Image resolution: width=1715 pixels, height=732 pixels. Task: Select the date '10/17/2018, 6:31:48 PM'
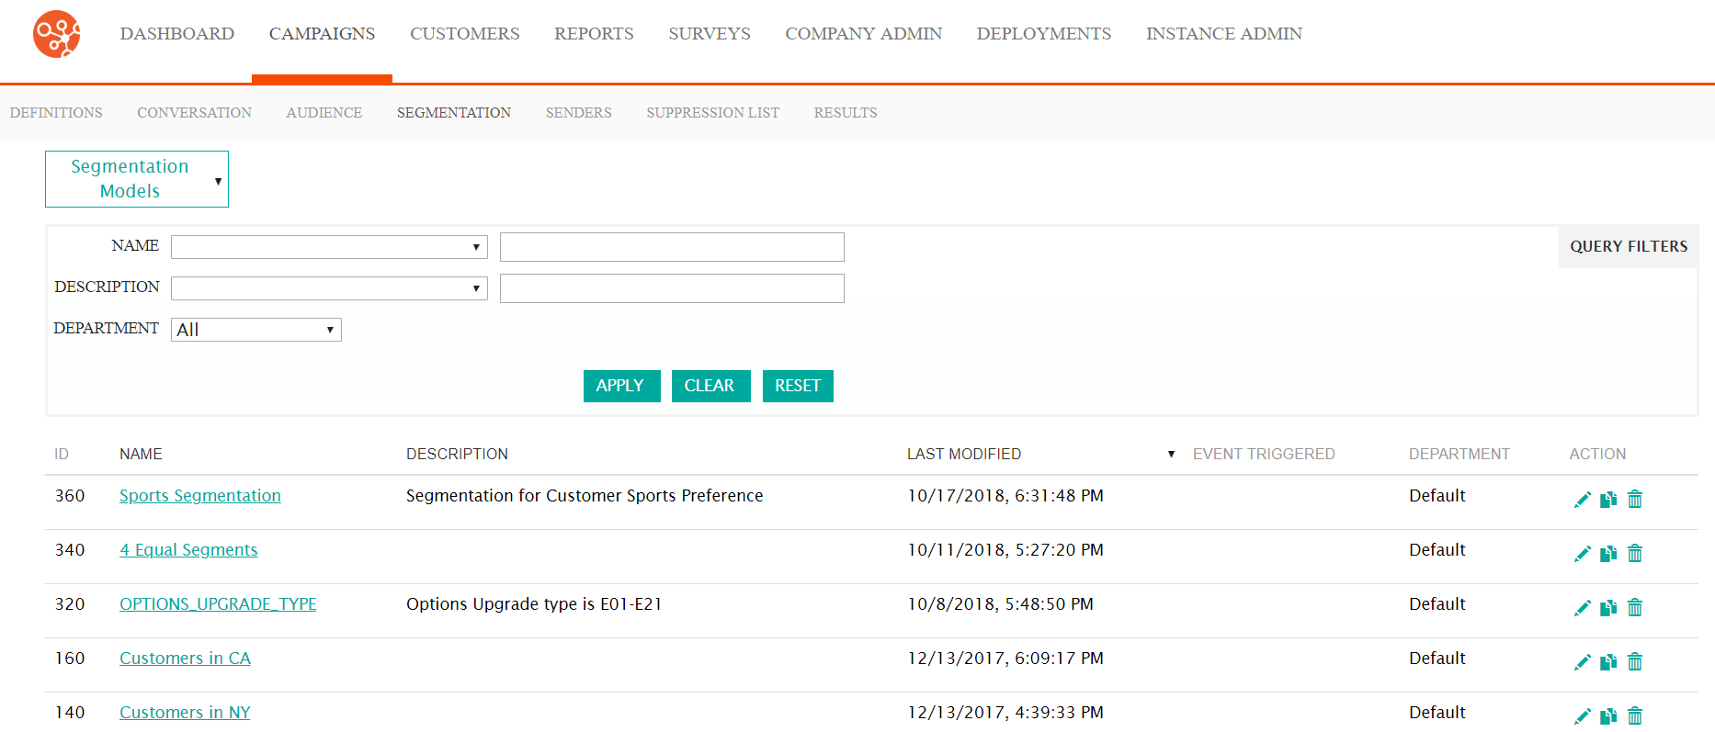click(1005, 496)
